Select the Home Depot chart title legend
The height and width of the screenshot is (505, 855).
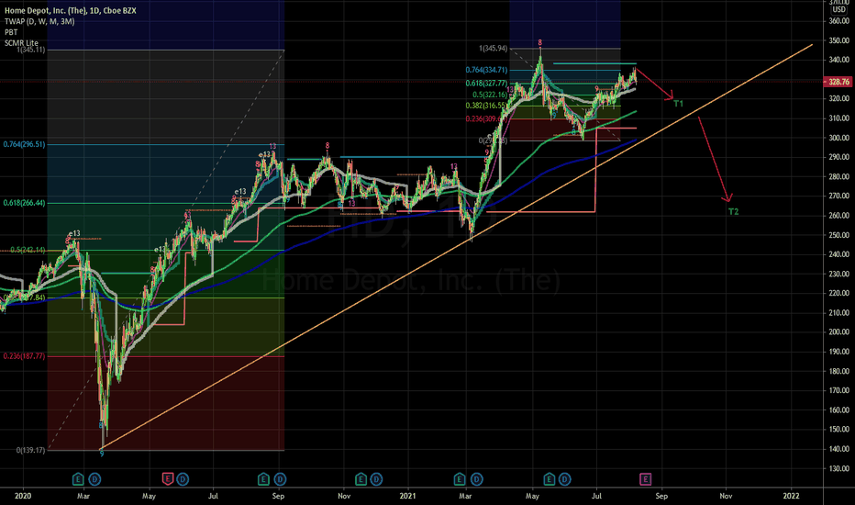tap(71, 10)
